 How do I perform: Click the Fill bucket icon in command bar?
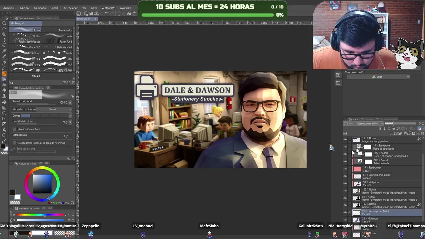coord(129,14)
